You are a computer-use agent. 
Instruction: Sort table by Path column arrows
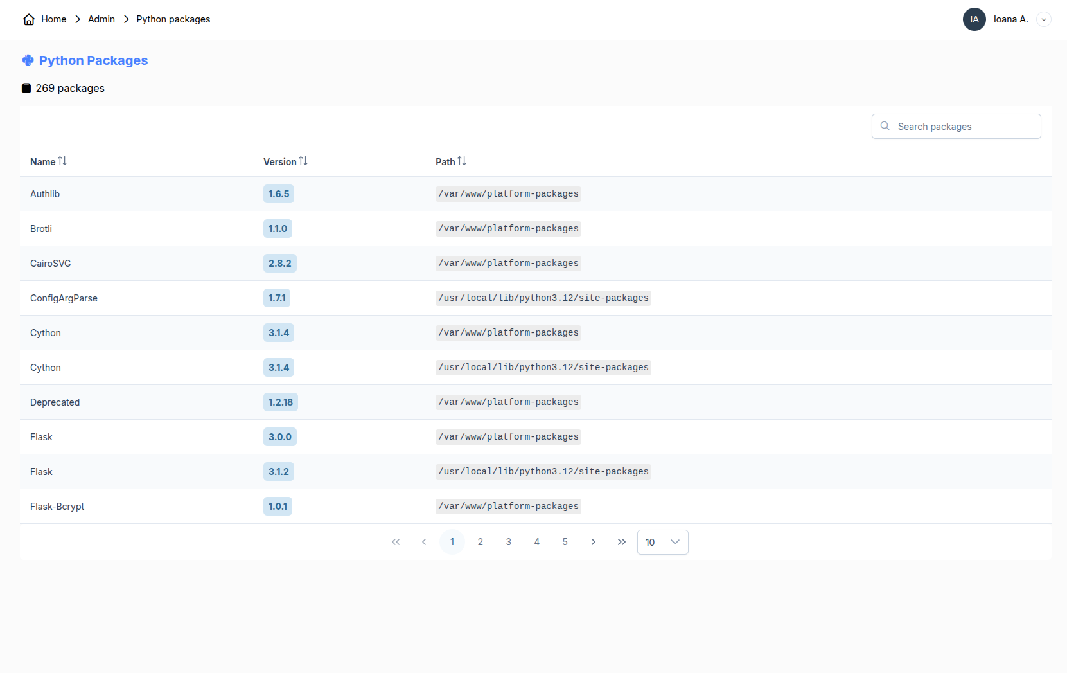click(x=462, y=161)
